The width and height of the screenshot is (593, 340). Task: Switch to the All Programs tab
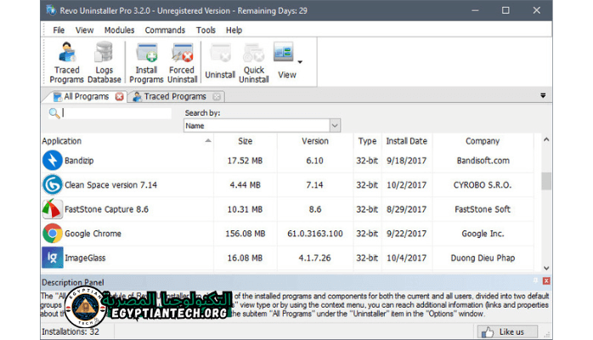tap(86, 97)
